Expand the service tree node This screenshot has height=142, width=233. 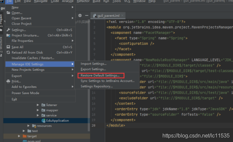pos(38,115)
